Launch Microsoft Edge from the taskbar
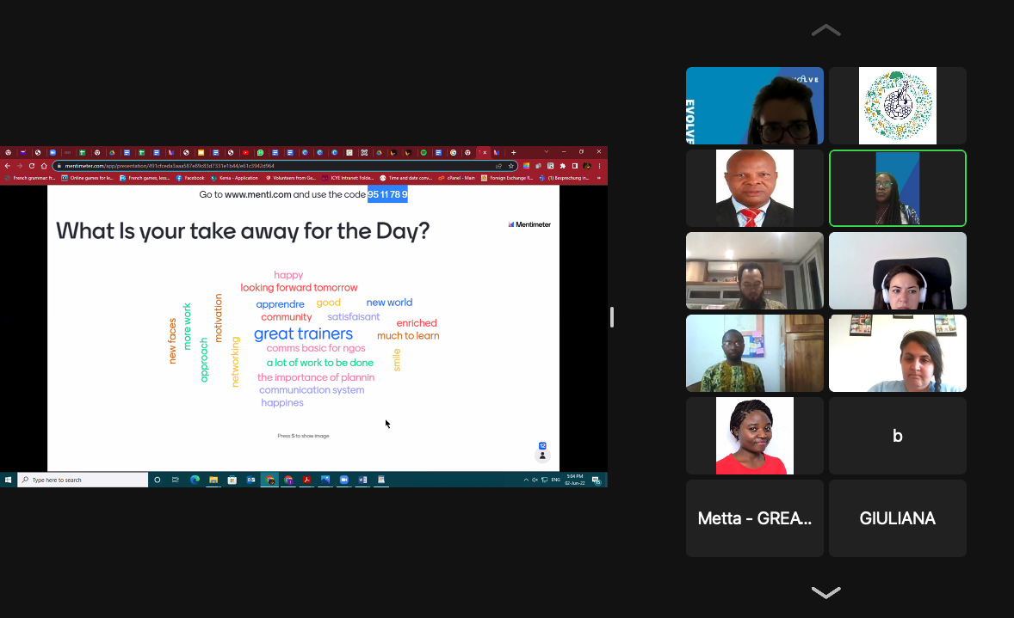The height and width of the screenshot is (618, 1014). tap(195, 480)
